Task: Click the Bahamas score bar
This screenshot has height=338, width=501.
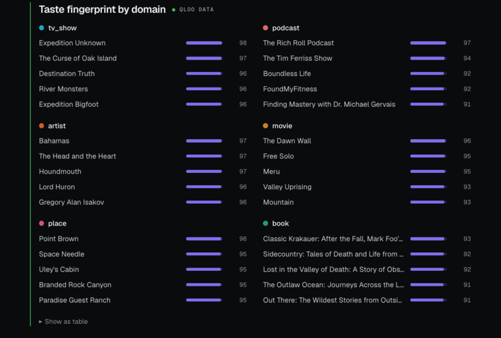Action: click(x=204, y=141)
